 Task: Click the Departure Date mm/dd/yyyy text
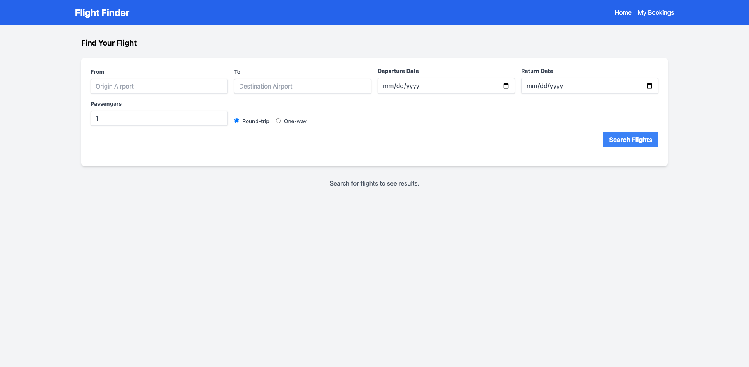point(401,86)
